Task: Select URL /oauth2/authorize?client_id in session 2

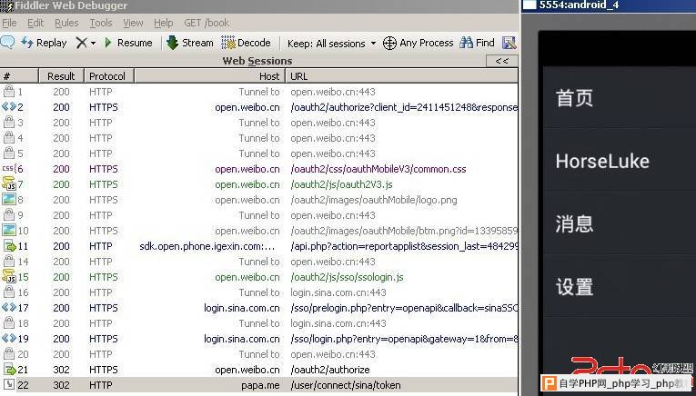Action: tap(404, 107)
